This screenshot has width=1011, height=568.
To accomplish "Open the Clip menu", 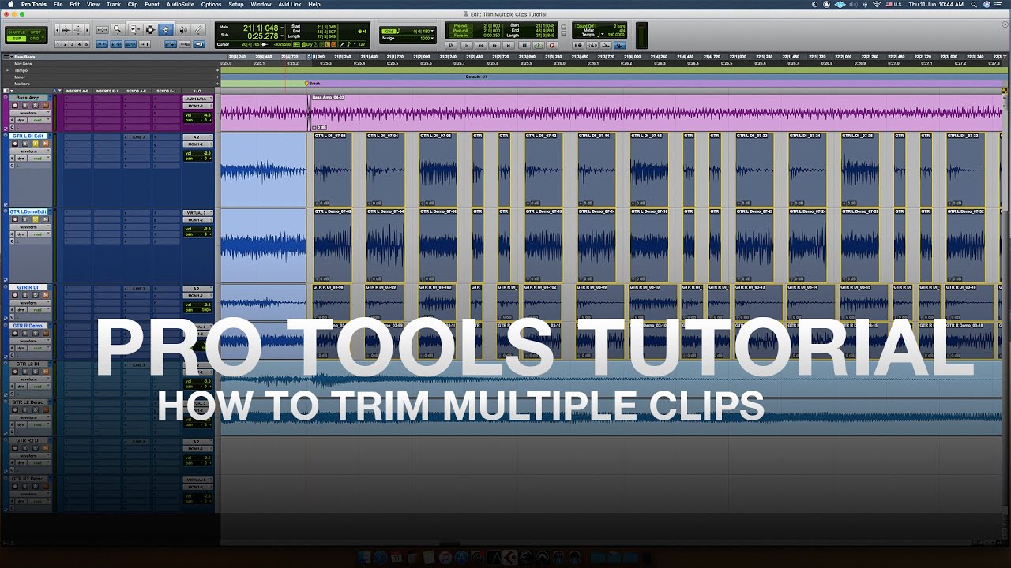I will (133, 4).
